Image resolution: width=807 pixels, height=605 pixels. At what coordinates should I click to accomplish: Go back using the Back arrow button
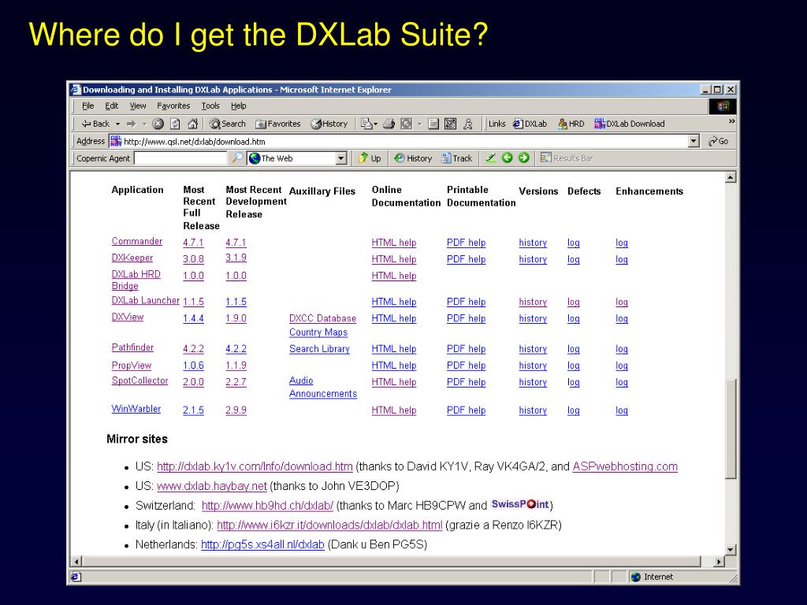(95, 124)
